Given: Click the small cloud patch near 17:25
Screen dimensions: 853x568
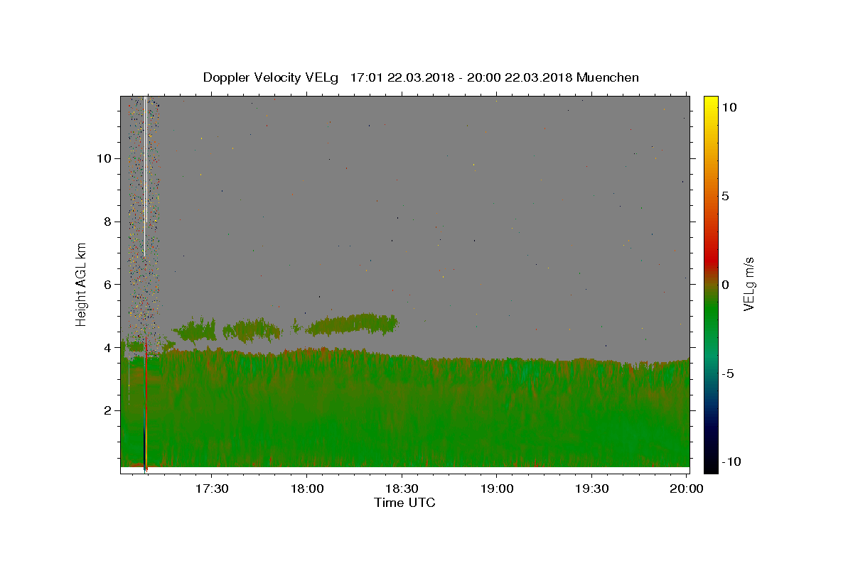Looking at the screenshot, I should [x=194, y=329].
